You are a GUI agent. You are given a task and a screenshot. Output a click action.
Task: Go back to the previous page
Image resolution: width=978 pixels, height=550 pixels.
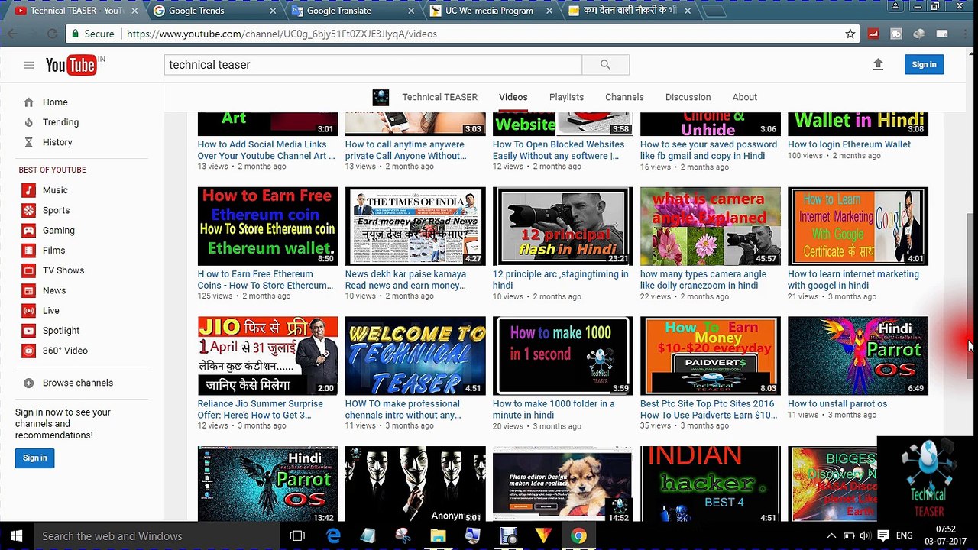click(12, 34)
